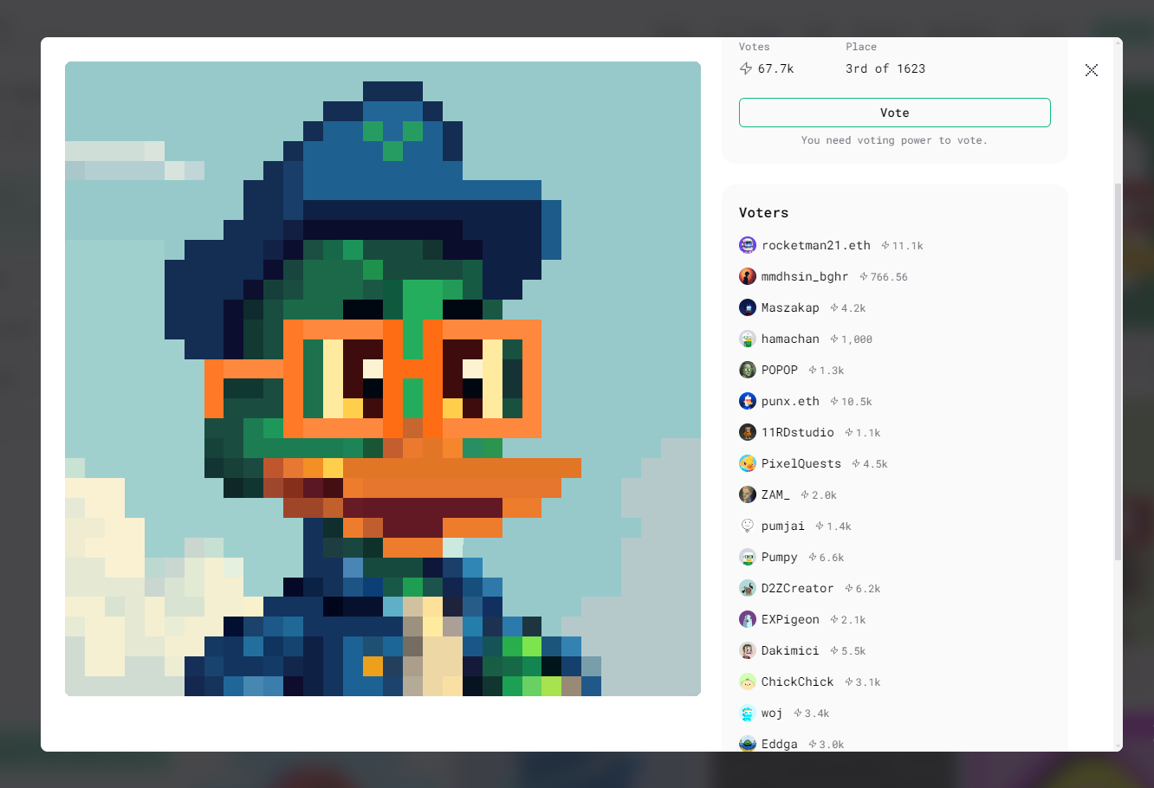Click the 766.56 voting power value

tap(889, 277)
